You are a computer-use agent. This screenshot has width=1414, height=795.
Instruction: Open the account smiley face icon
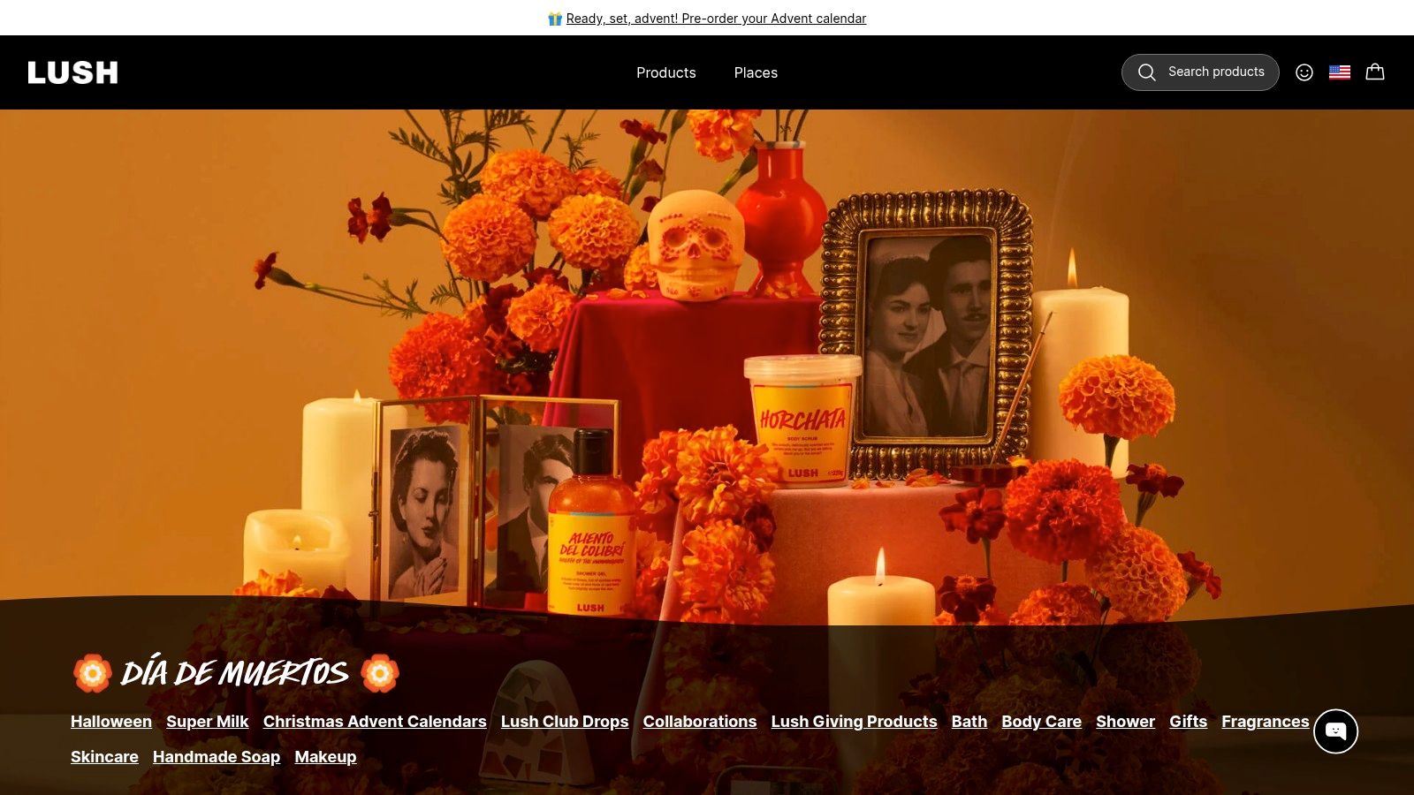1304,72
